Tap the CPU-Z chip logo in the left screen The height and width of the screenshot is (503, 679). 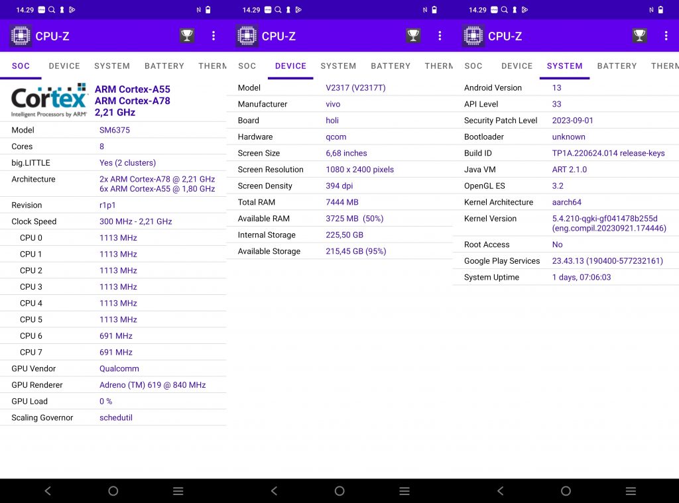pos(21,36)
